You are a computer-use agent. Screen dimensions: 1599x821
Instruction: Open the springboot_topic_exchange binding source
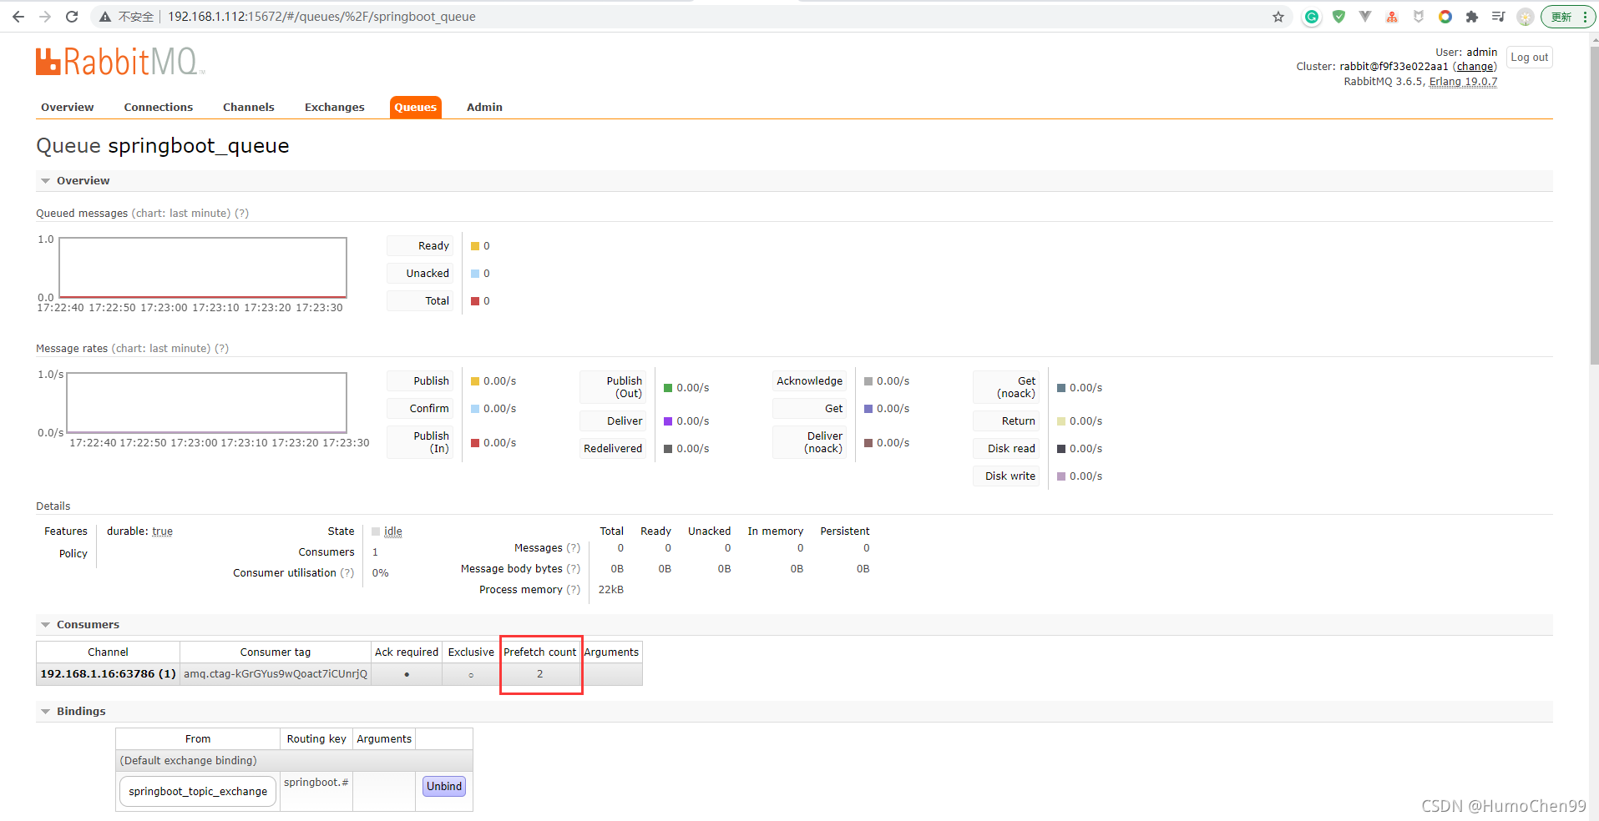pos(198,791)
